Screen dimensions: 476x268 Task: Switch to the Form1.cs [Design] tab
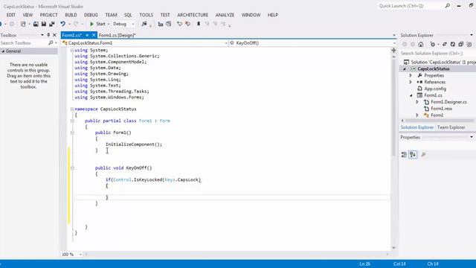click(118, 35)
